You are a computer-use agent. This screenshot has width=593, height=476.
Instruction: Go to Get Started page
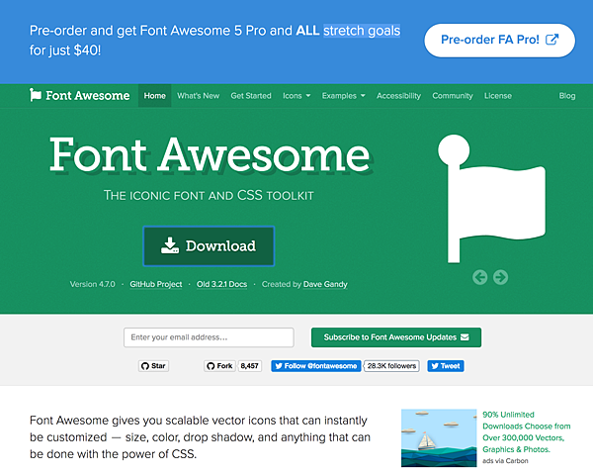[x=251, y=96]
